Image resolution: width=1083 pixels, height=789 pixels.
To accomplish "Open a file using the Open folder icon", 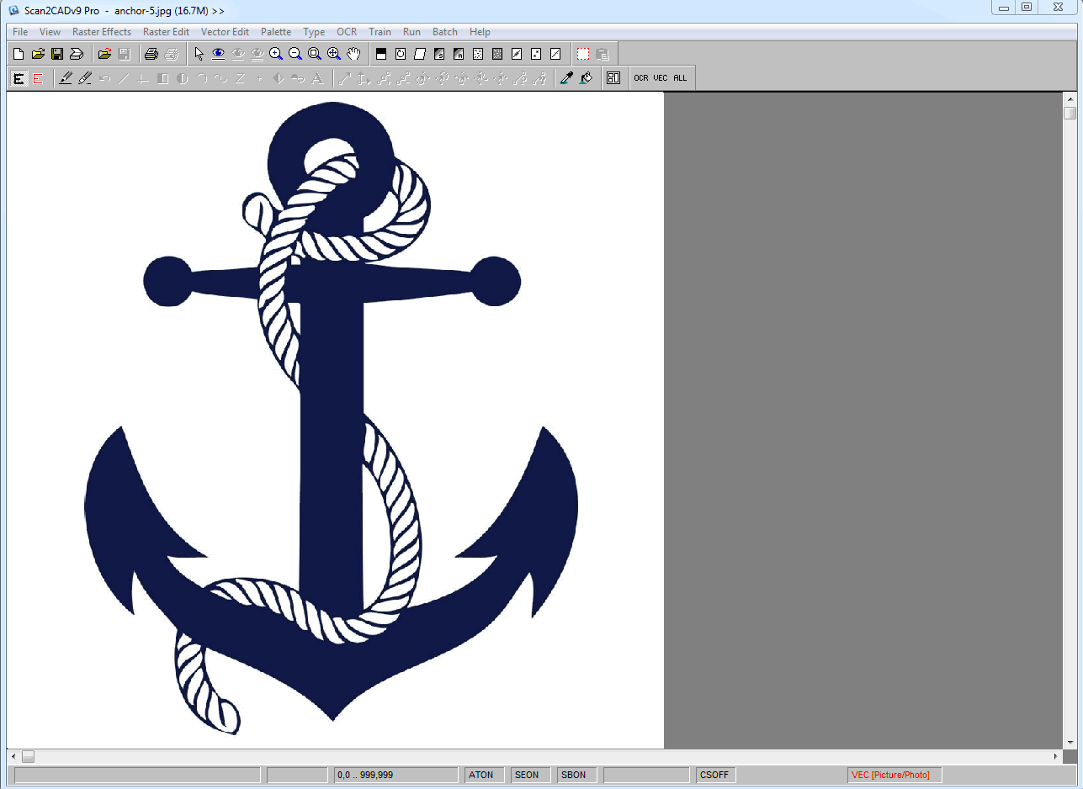I will [37, 53].
